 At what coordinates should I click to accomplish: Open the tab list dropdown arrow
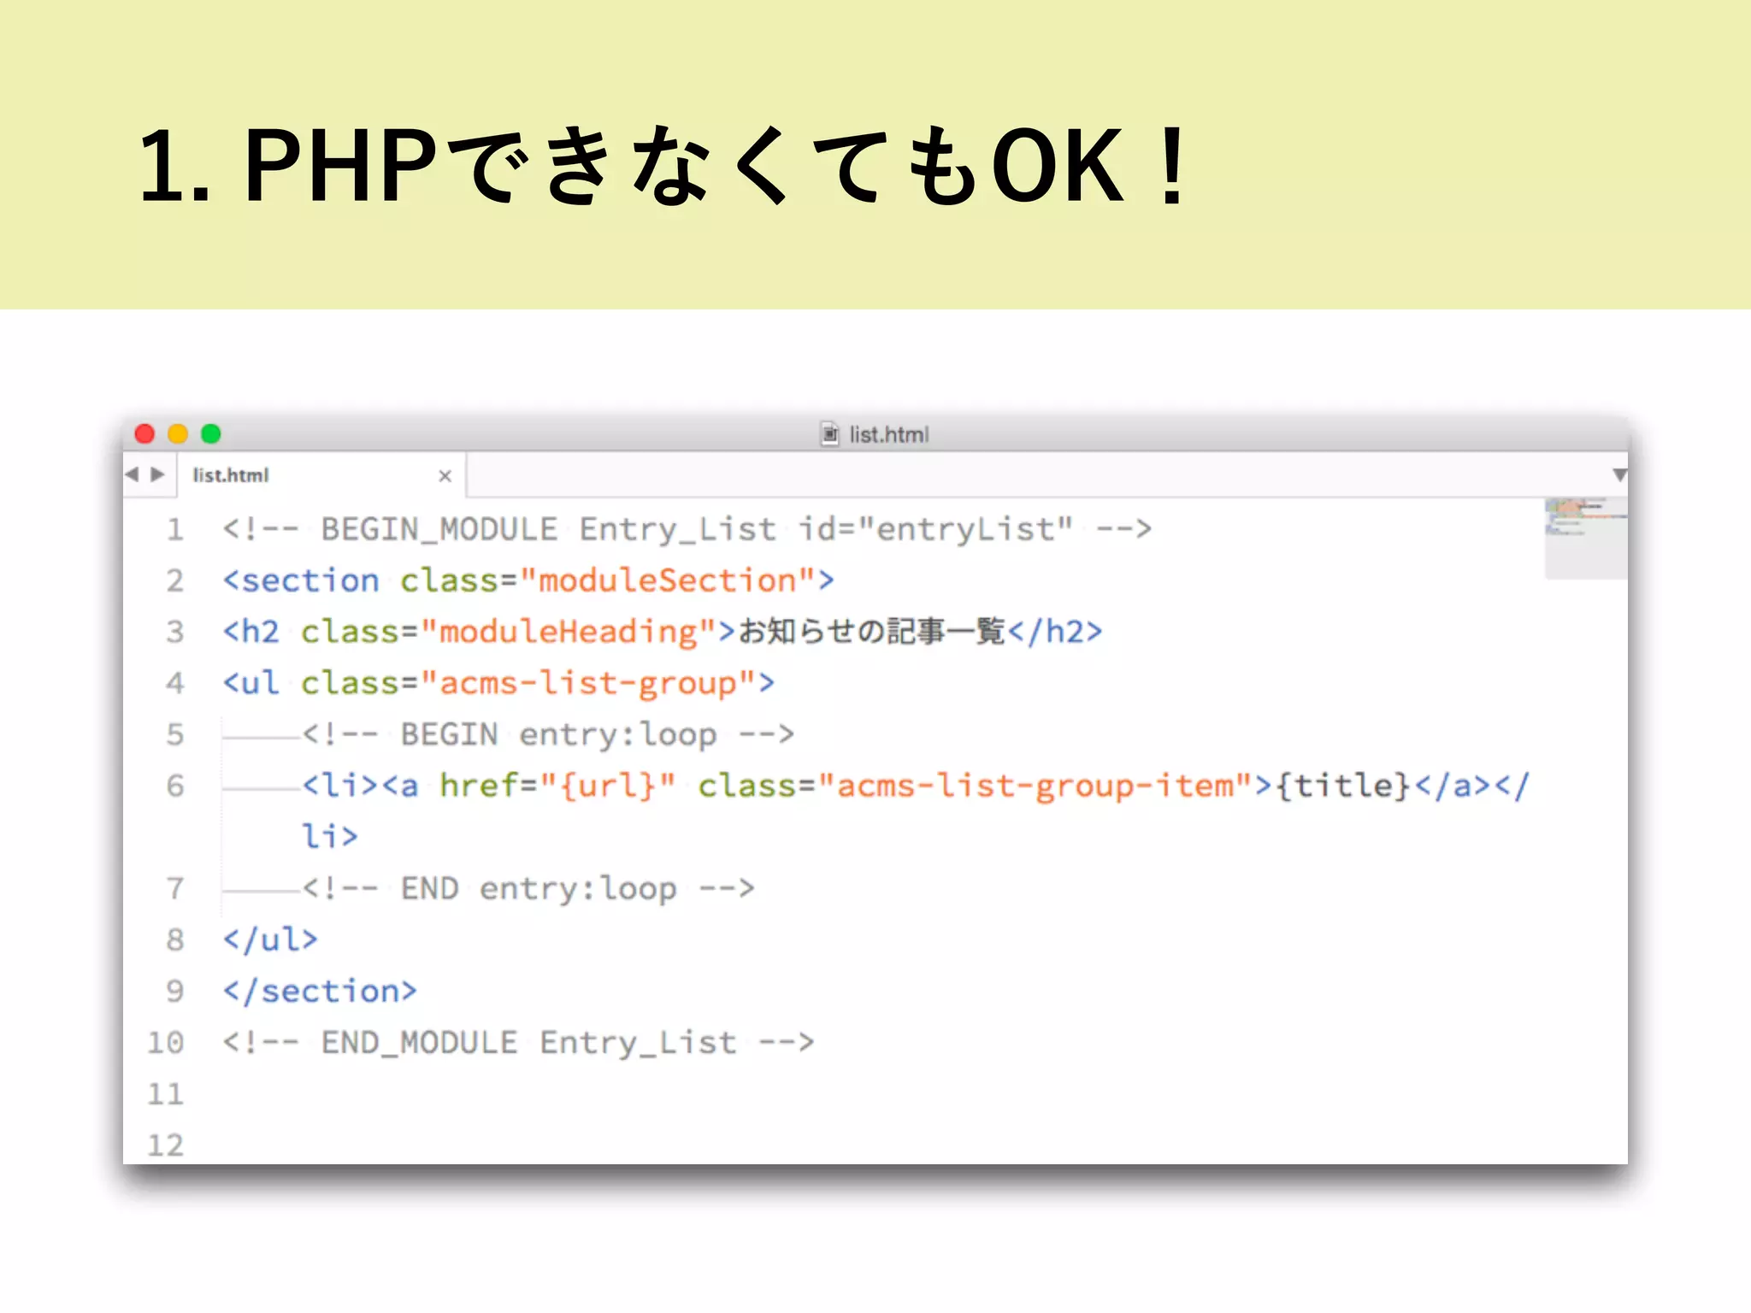(x=1618, y=475)
